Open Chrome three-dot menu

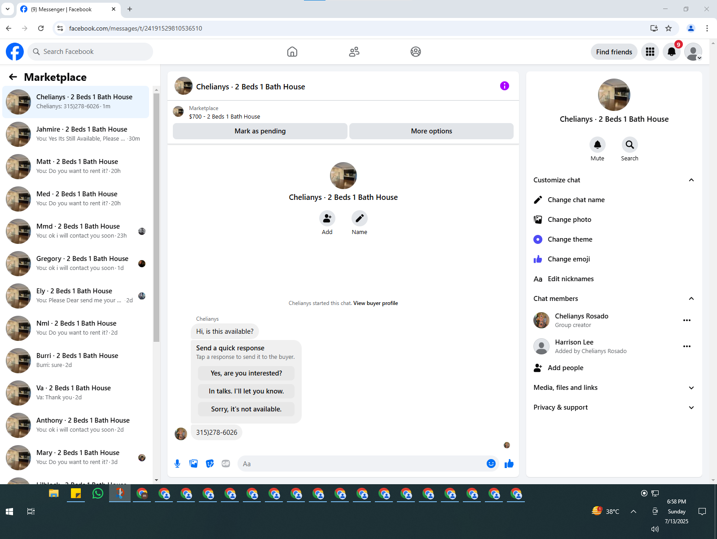coord(707,28)
